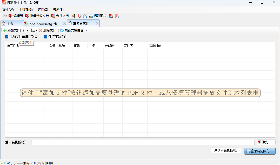Toggle the 保留原始文件 checkbox
This screenshot has width=280, height=165.
(46, 37)
